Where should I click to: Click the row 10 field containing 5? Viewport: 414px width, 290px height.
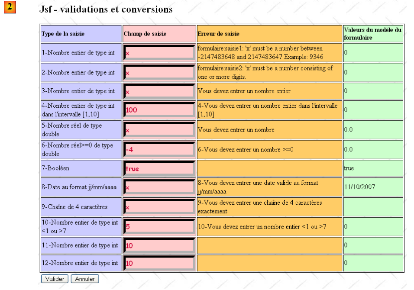click(x=159, y=226)
